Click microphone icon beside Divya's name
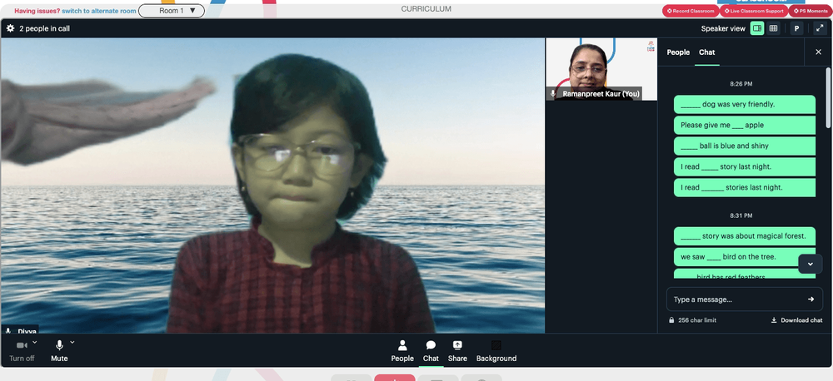Image resolution: width=833 pixels, height=381 pixels. point(8,331)
